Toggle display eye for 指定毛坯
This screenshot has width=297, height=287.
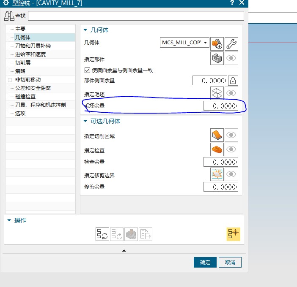(231, 93)
